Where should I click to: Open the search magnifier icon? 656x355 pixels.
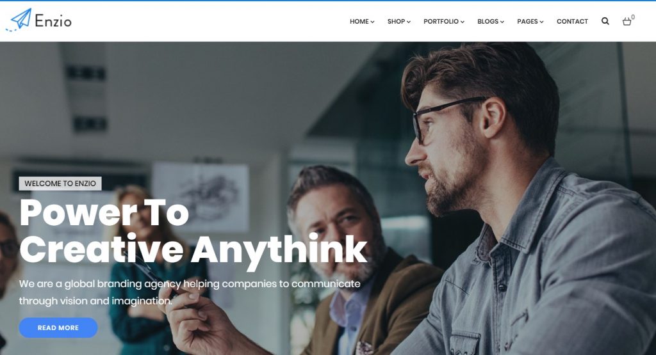(605, 21)
